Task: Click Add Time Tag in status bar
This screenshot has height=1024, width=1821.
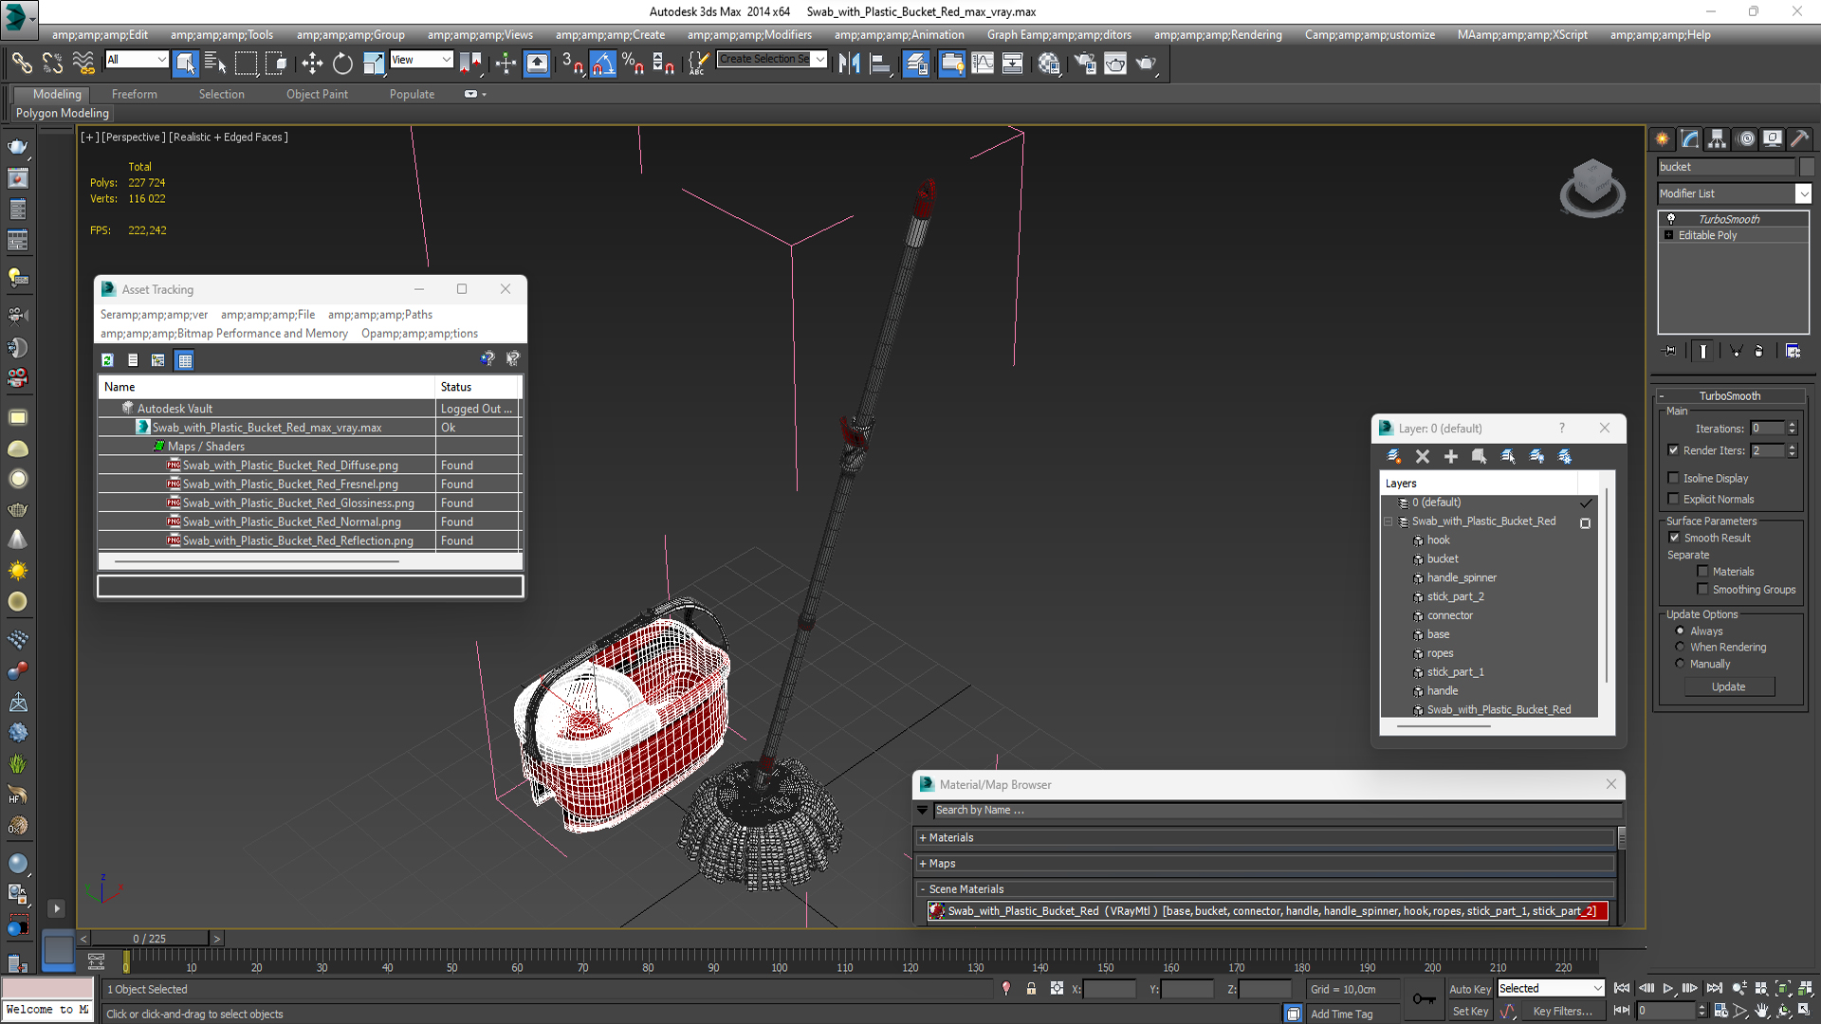Action: tap(1341, 1014)
